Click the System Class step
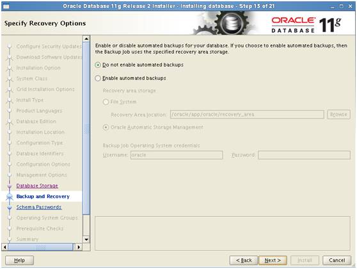The height and width of the screenshot is (269, 357). tap(32, 79)
